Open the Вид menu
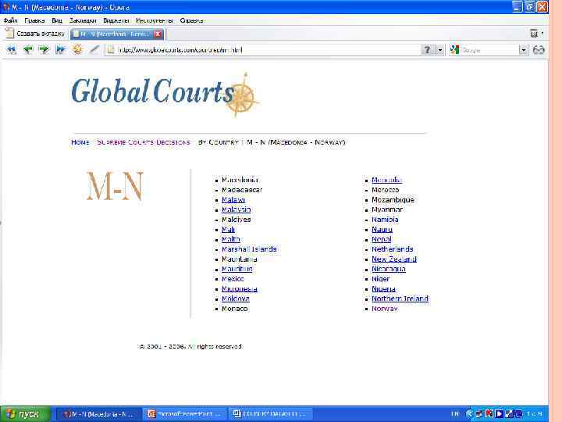562x422 pixels. point(57,20)
